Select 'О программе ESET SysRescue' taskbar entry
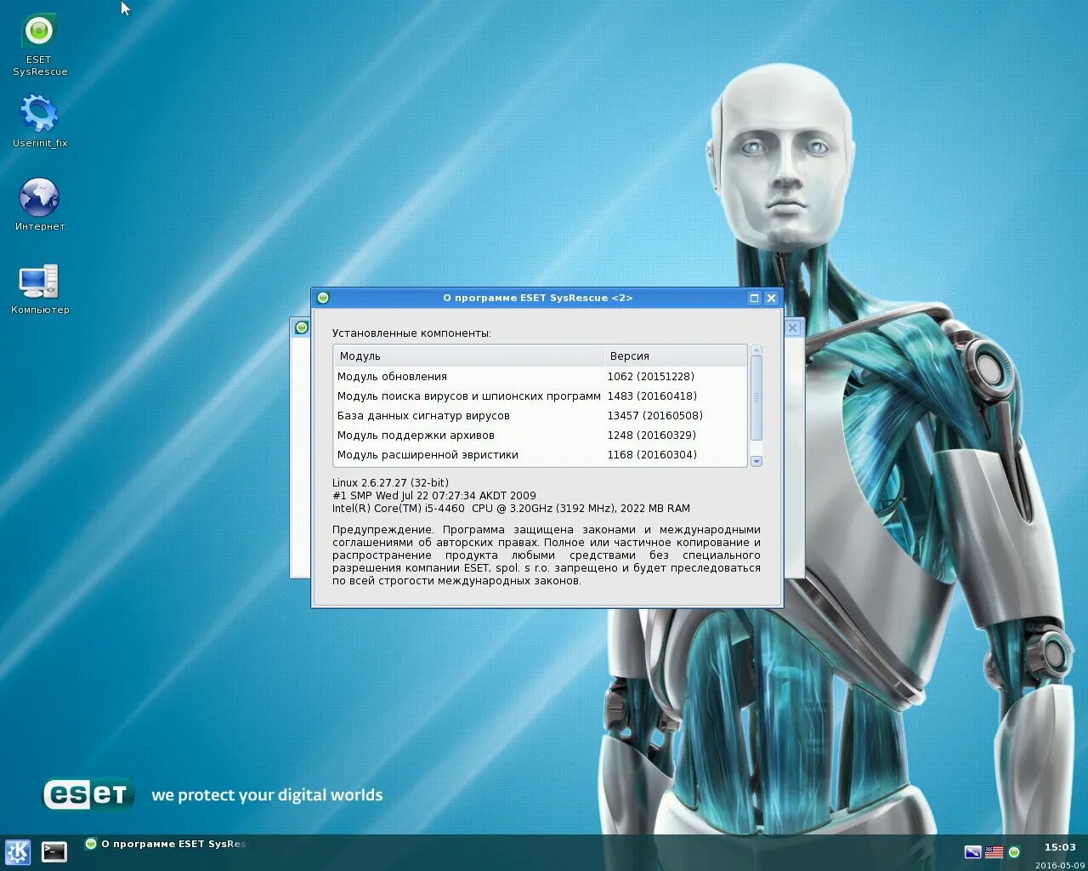Viewport: 1088px width, 871px height. pyautogui.click(x=166, y=844)
